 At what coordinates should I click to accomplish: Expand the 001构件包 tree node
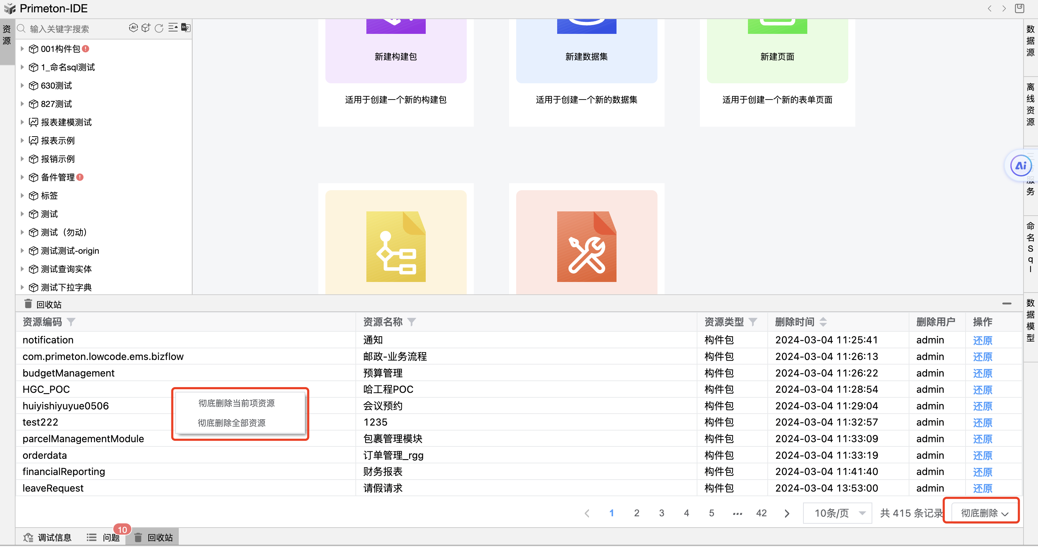[23, 49]
